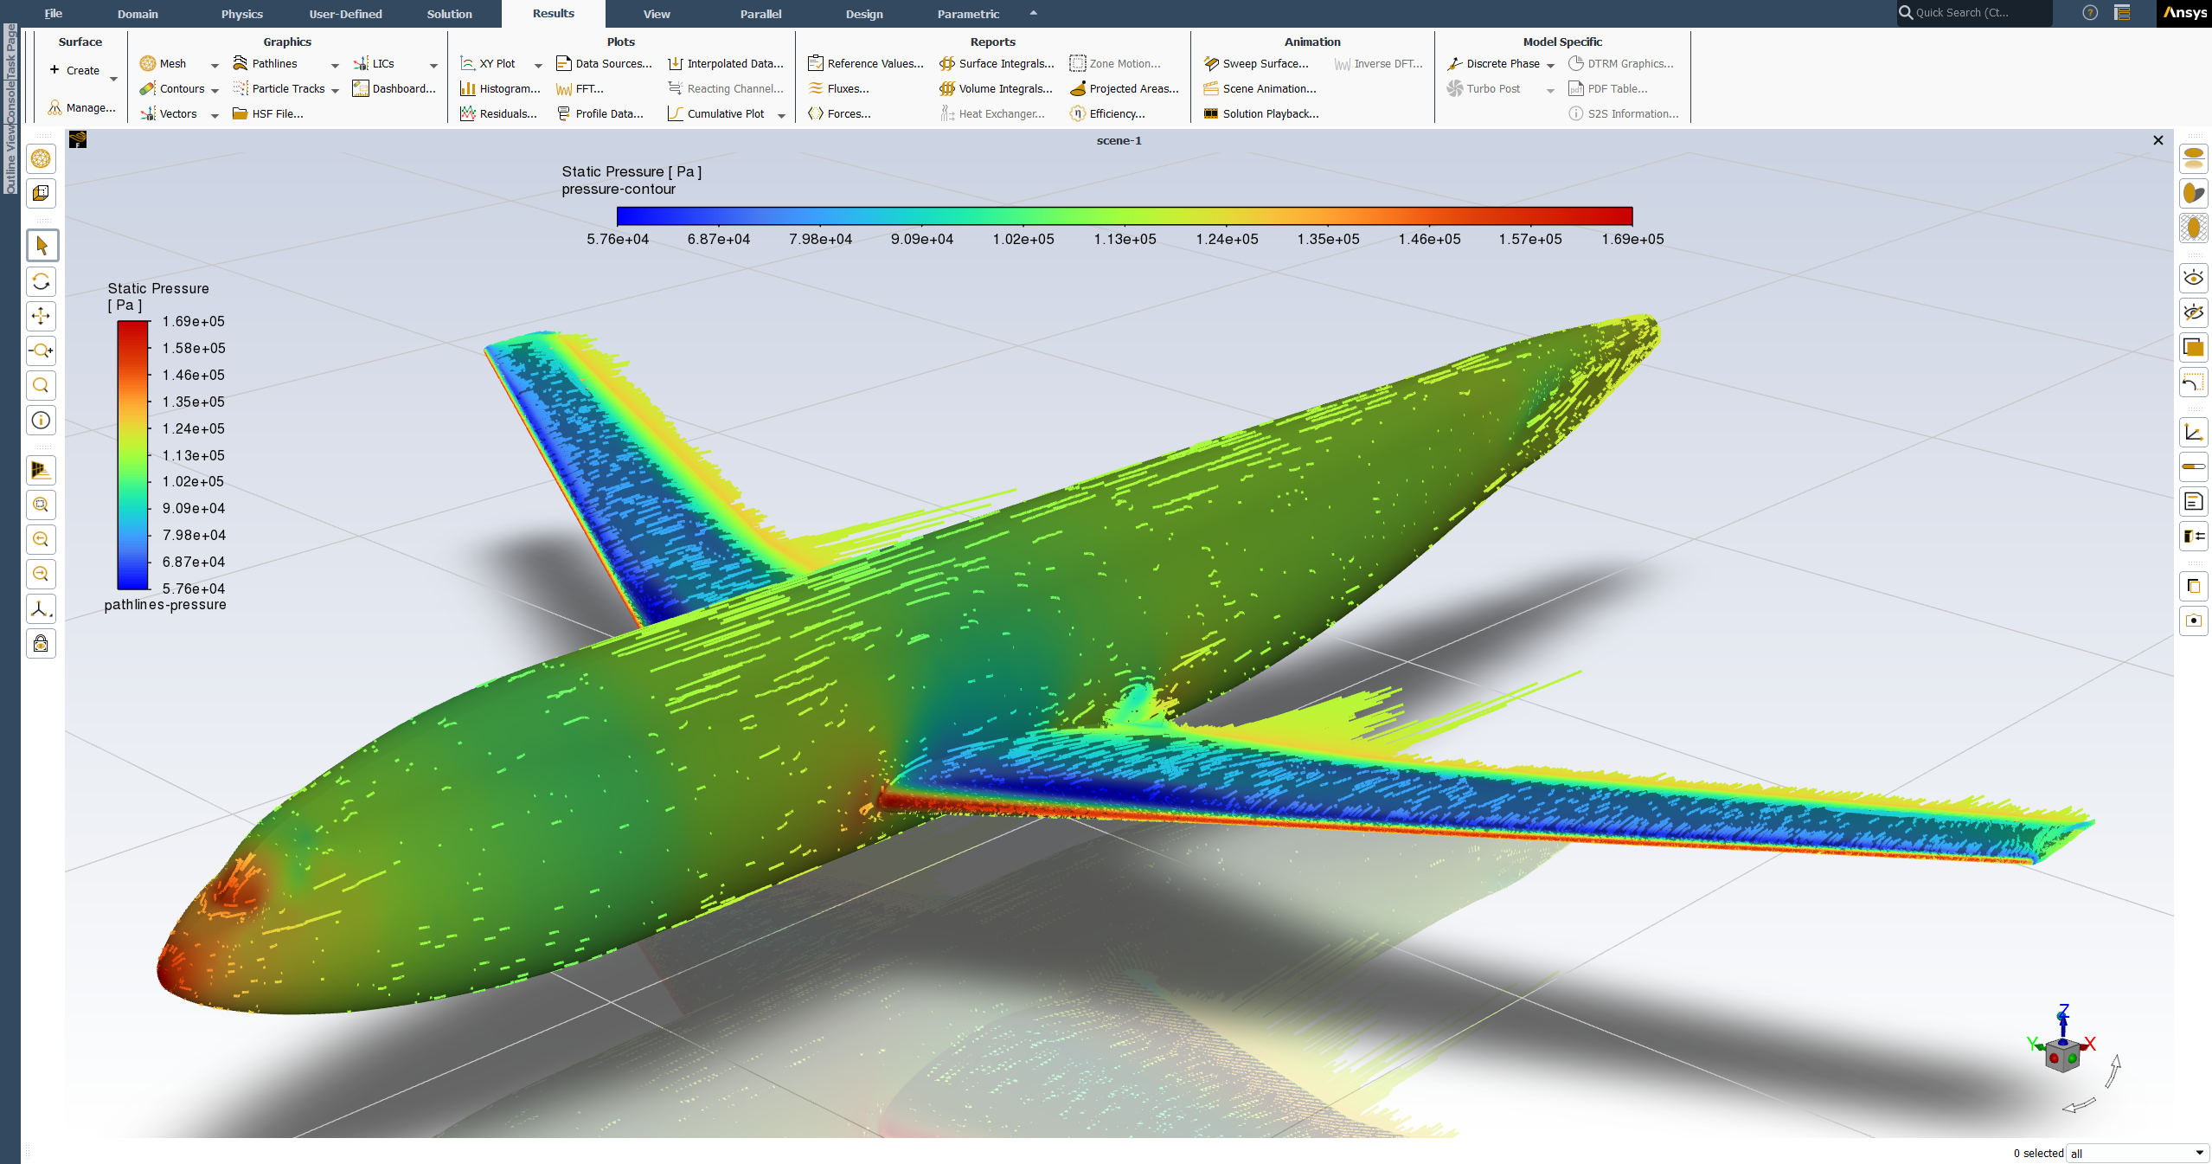Open the LICs dropdown arrow
The height and width of the screenshot is (1164, 2212).
pyautogui.click(x=433, y=65)
